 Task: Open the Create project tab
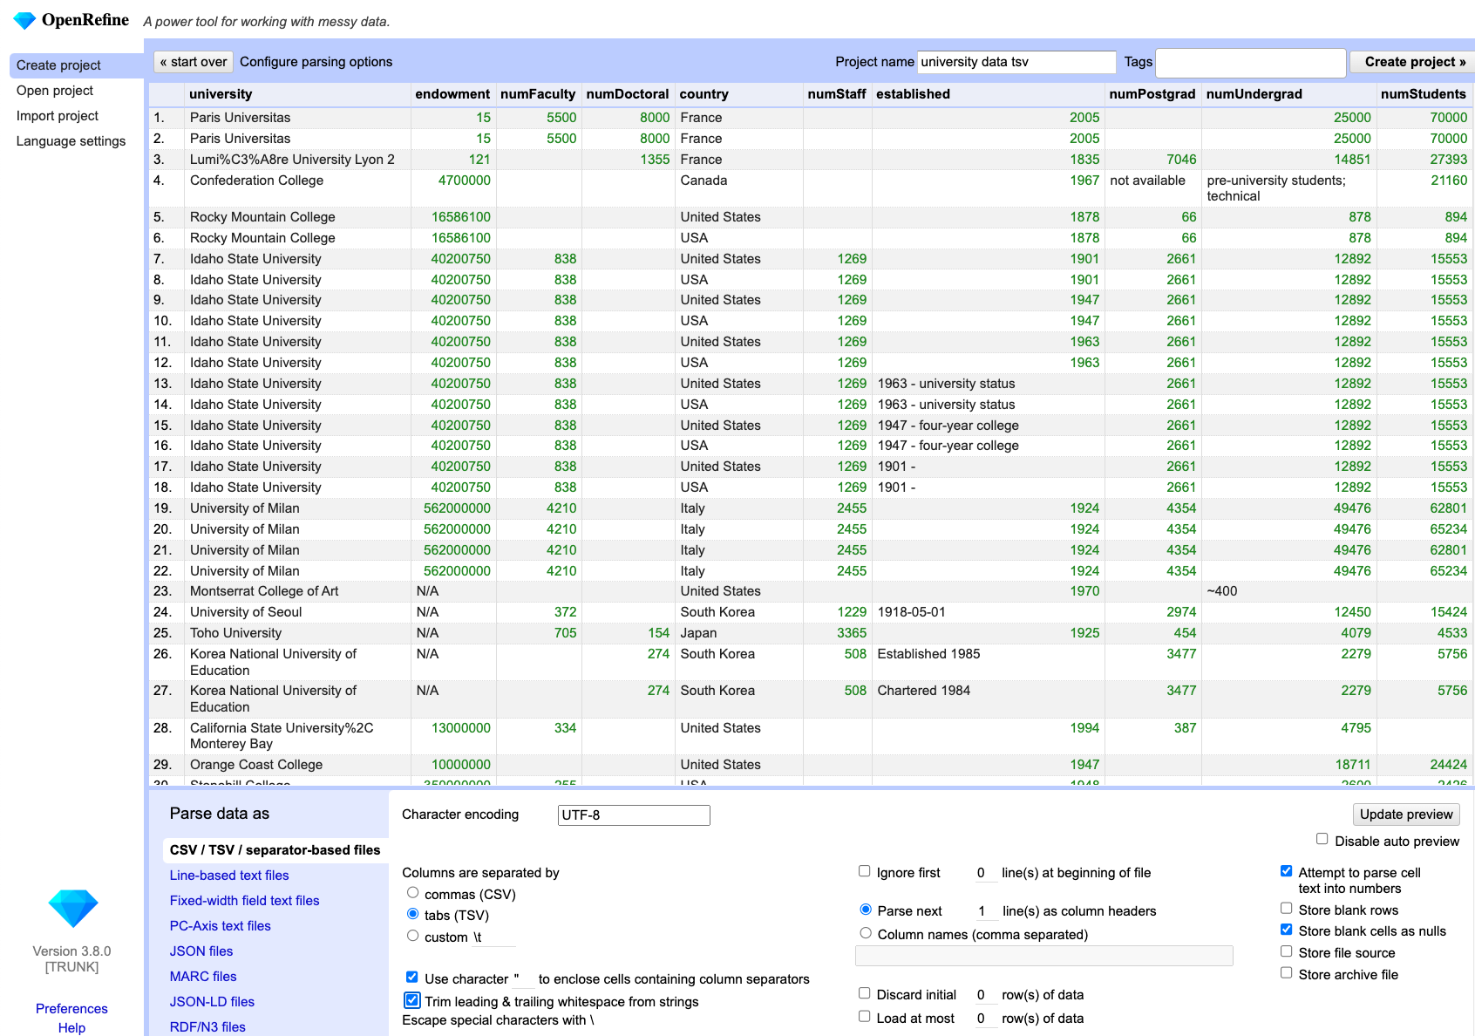tap(77, 65)
